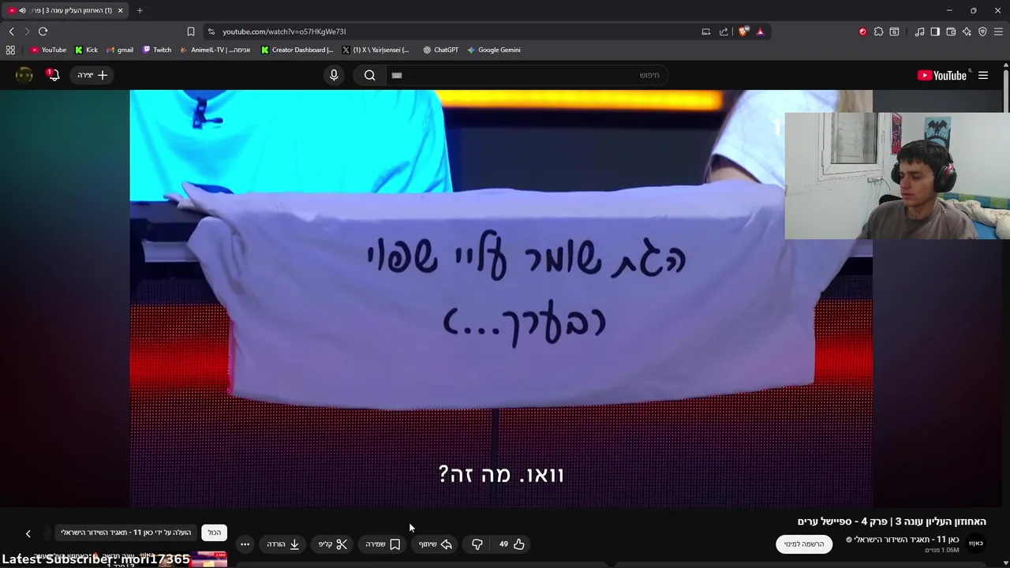Select the 'הכול' filter chip
Viewport: 1010px width, 568px height.
(214, 532)
